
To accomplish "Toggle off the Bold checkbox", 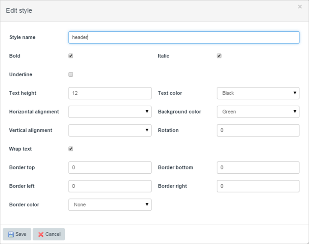I will [71, 56].
